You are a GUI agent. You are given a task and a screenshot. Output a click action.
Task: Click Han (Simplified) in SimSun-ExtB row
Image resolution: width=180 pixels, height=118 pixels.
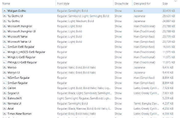tap(144, 47)
